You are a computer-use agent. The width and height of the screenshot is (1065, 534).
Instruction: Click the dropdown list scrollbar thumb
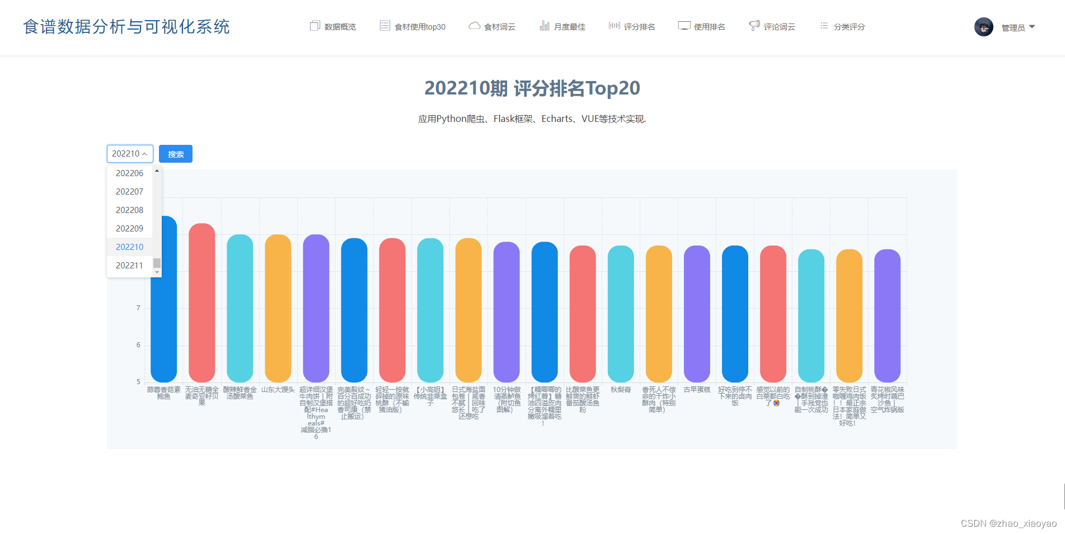tap(157, 263)
